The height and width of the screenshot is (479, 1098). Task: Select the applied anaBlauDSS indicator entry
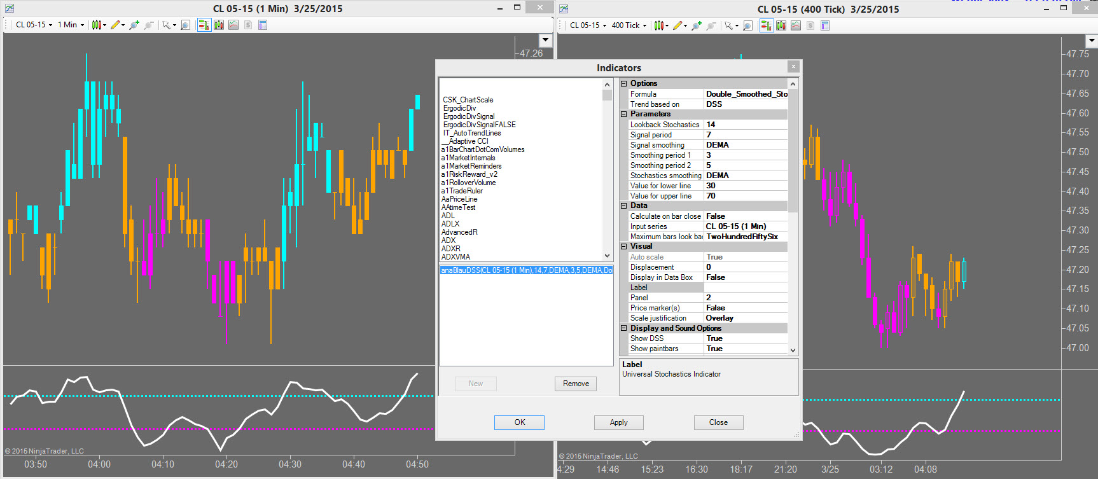coord(526,270)
